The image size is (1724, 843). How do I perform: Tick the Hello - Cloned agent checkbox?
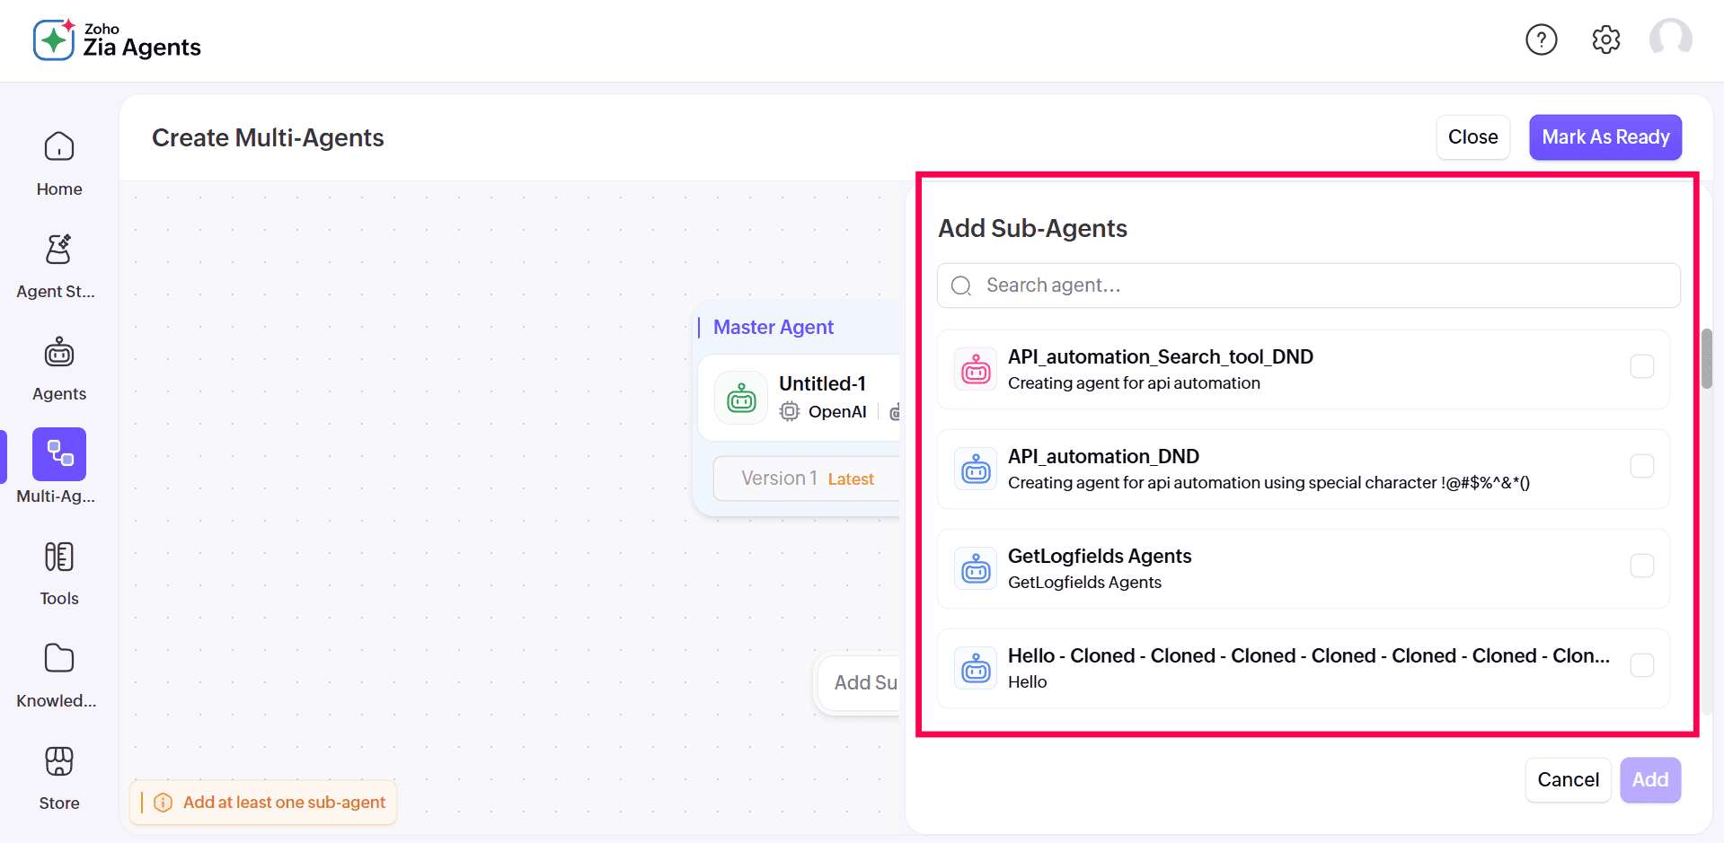click(1642, 665)
